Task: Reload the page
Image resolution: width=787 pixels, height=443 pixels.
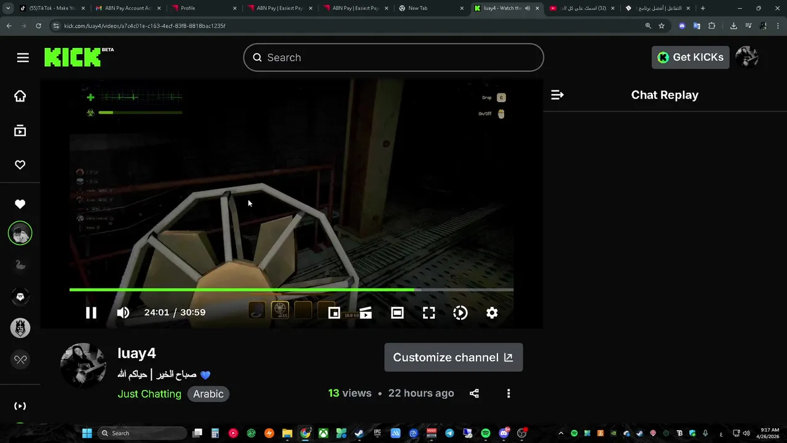Action: coord(38,26)
